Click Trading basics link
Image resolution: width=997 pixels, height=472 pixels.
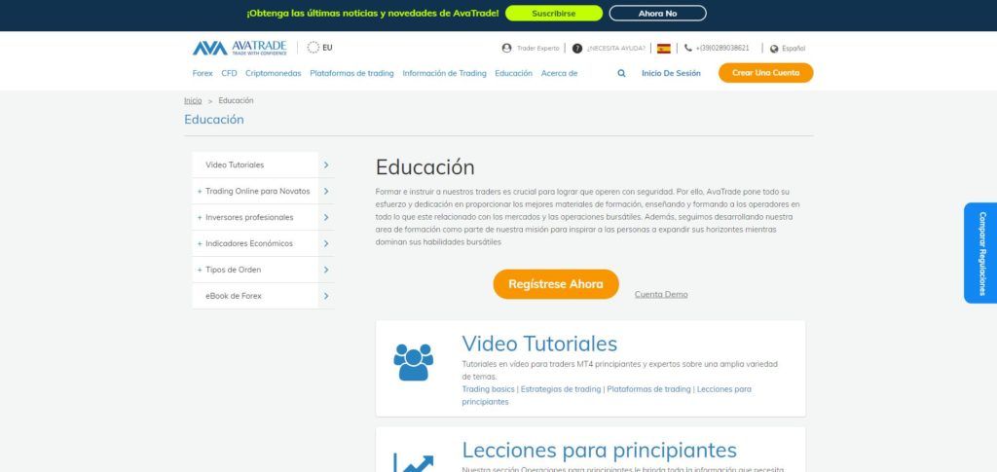[489, 388]
